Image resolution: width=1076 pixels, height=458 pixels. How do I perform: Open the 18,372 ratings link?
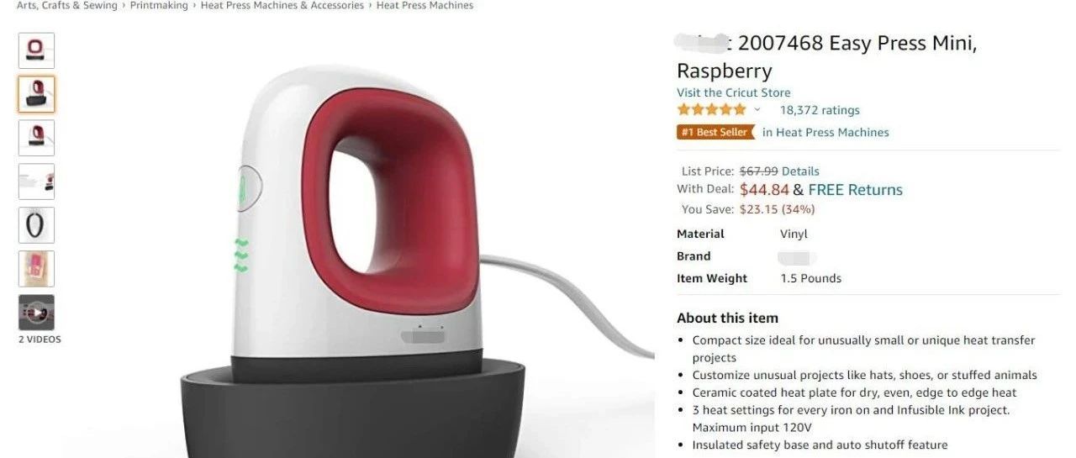(x=820, y=110)
